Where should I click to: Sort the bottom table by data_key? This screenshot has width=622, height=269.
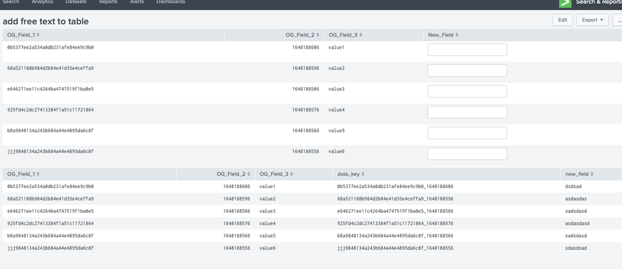point(350,174)
